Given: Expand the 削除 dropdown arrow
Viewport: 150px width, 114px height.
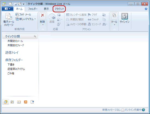Looking at the screenshot, I should pos(43,25).
